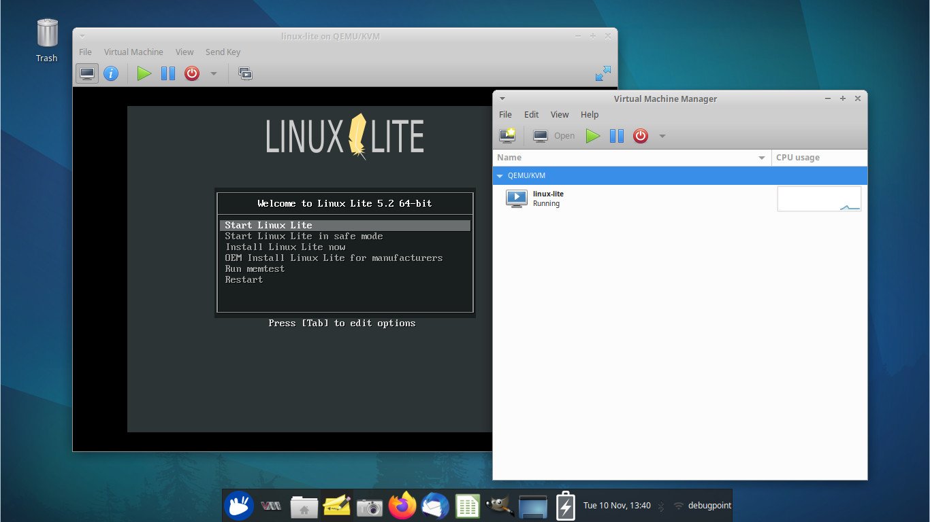The image size is (930, 522).
Task: Click the CPU usage graph for linux-lite
Action: point(819,198)
